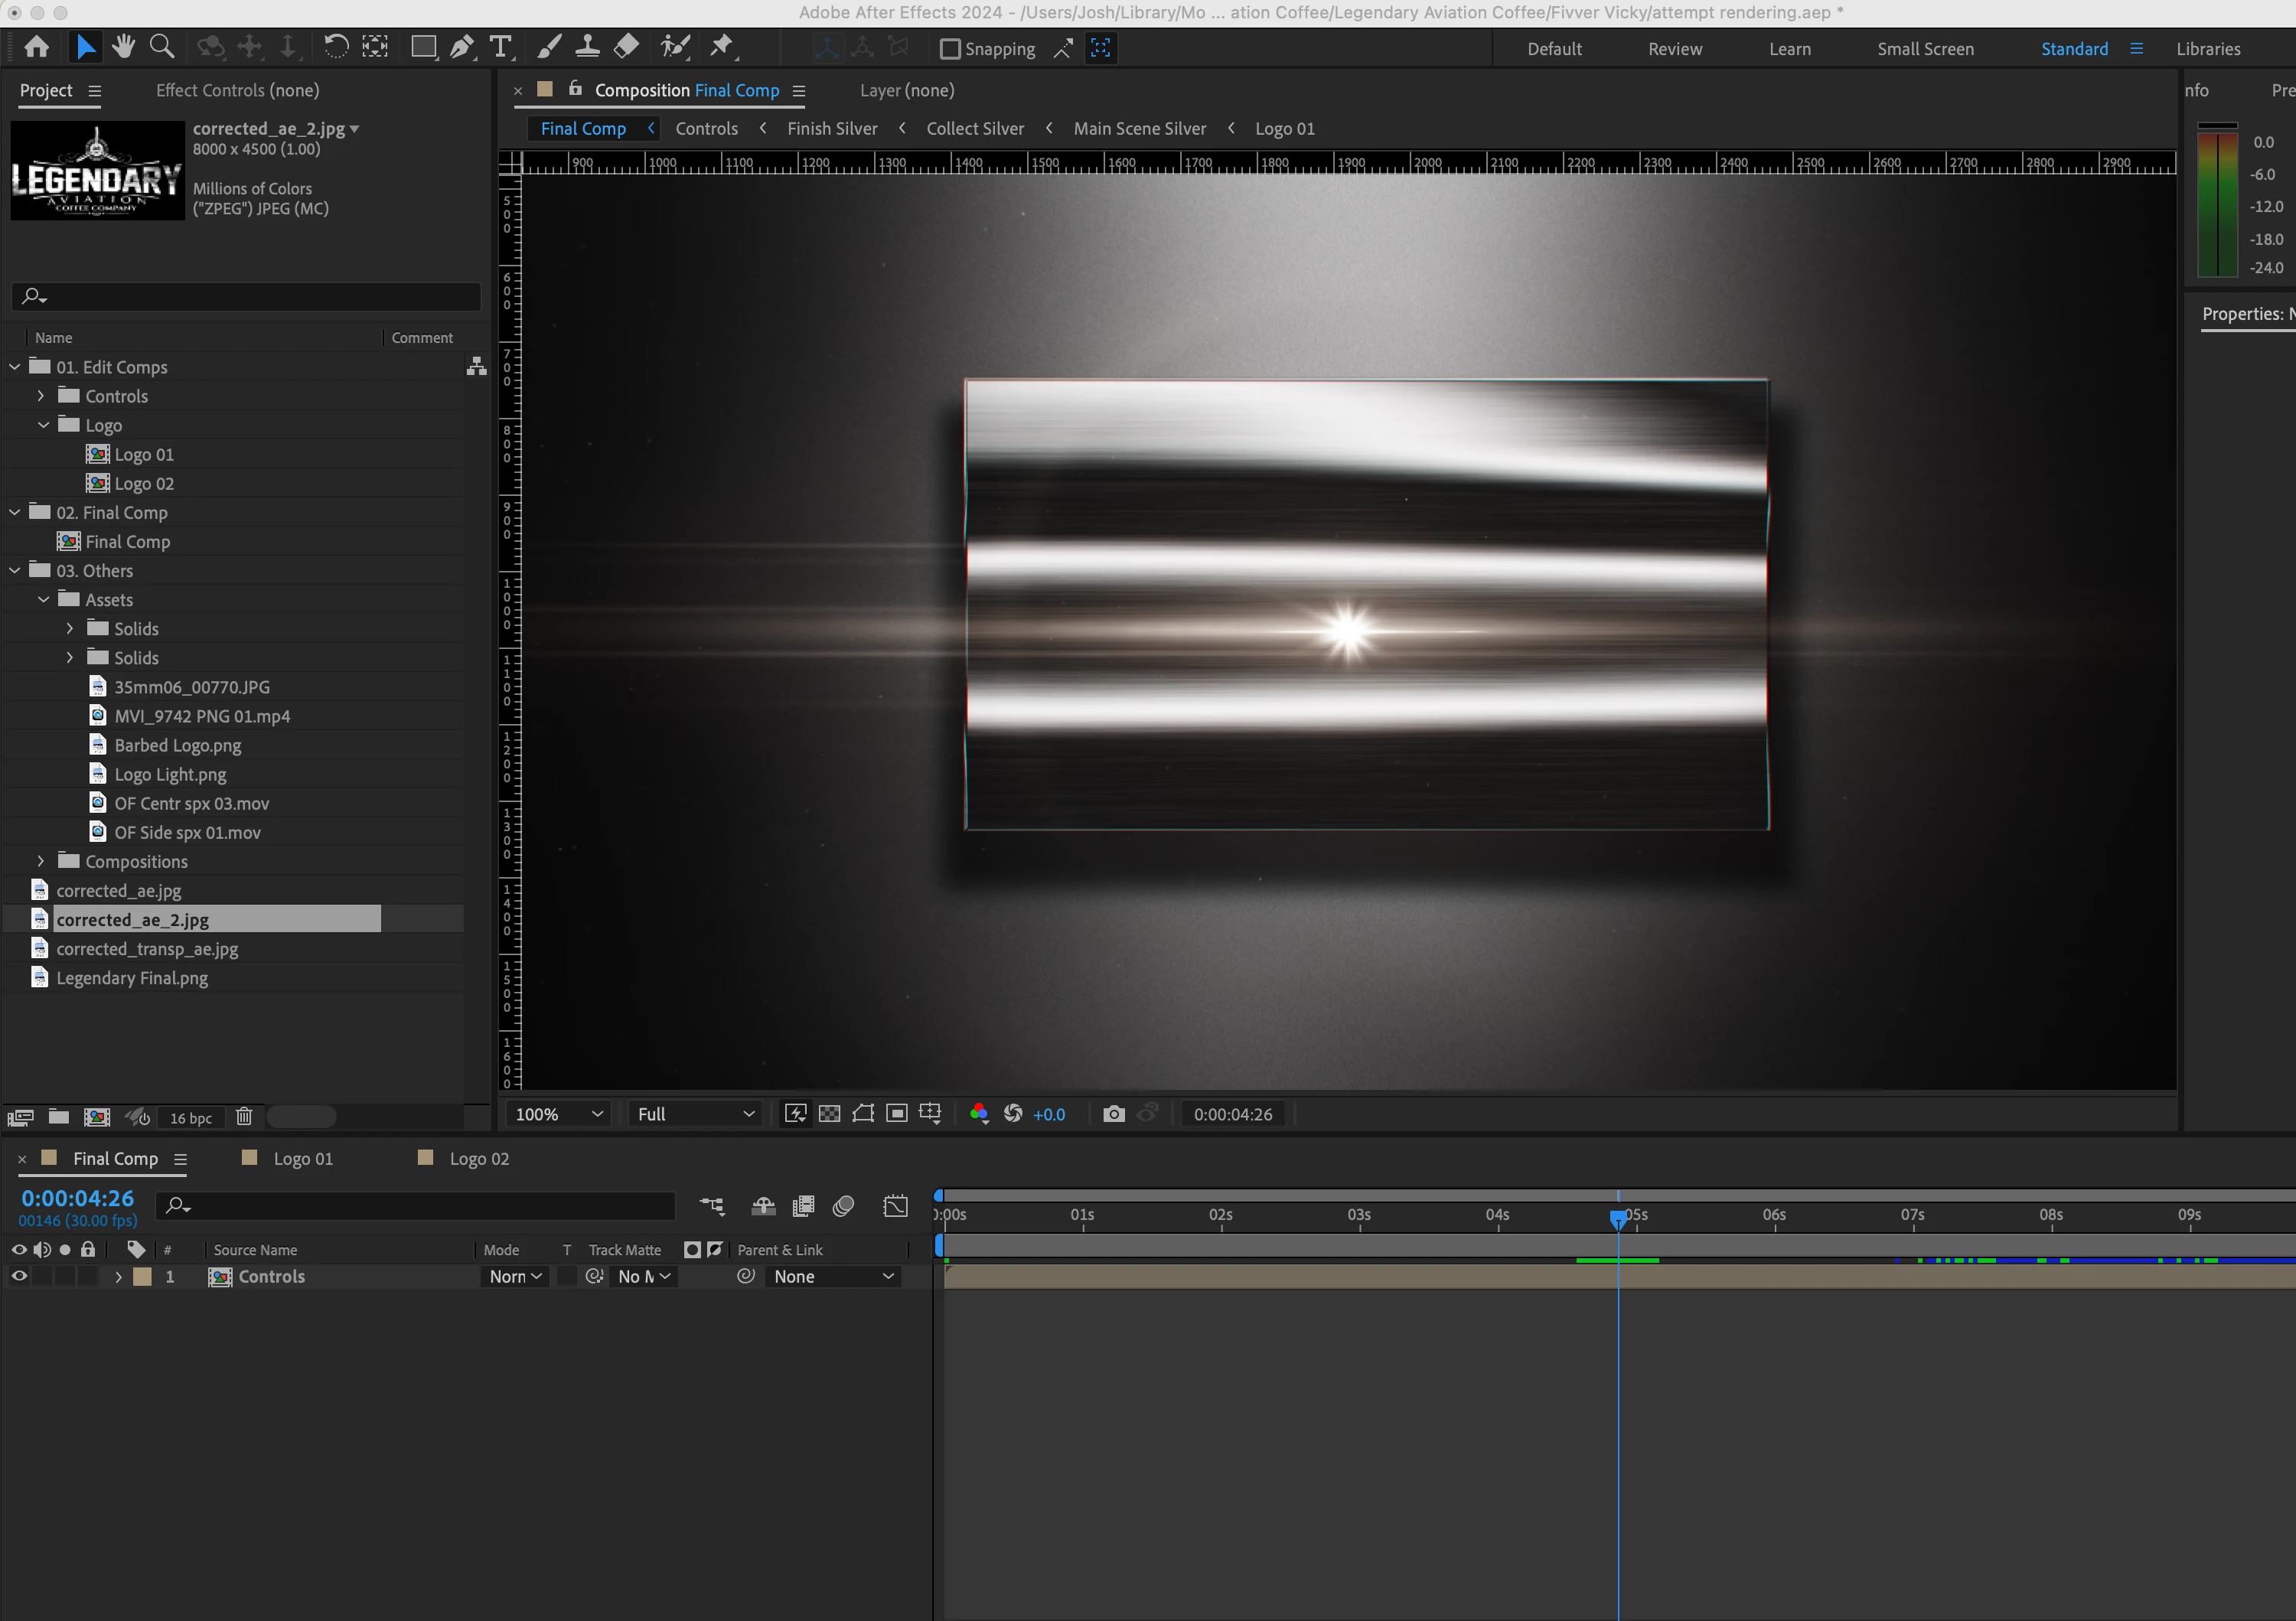The image size is (2296, 1621).
Task: Select the Zoom magnifier tool
Action: pos(162,47)
